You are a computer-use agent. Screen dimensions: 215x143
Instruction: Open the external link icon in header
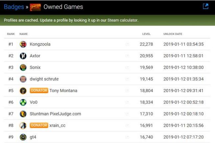[206, 6]
